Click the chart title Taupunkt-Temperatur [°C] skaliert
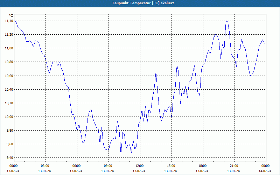Screen dimensions: 280x175 143,3
